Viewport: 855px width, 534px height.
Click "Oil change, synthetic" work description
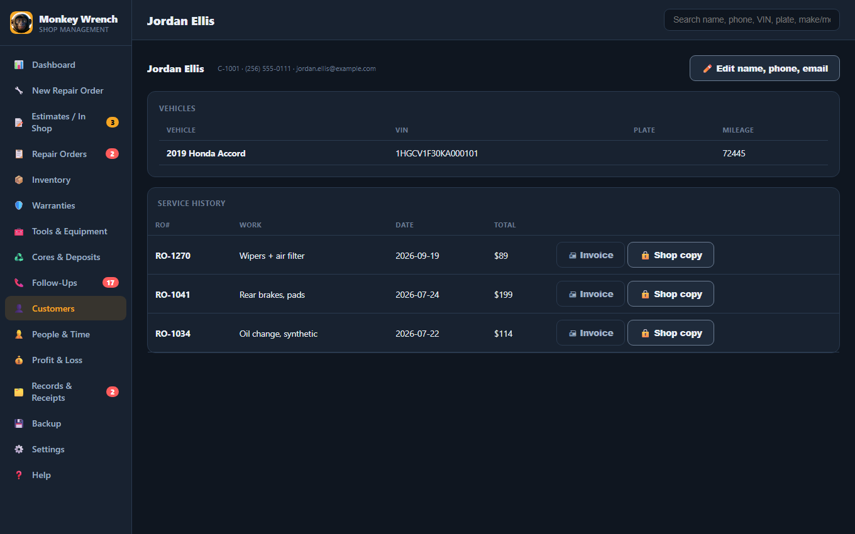point(279,334)
